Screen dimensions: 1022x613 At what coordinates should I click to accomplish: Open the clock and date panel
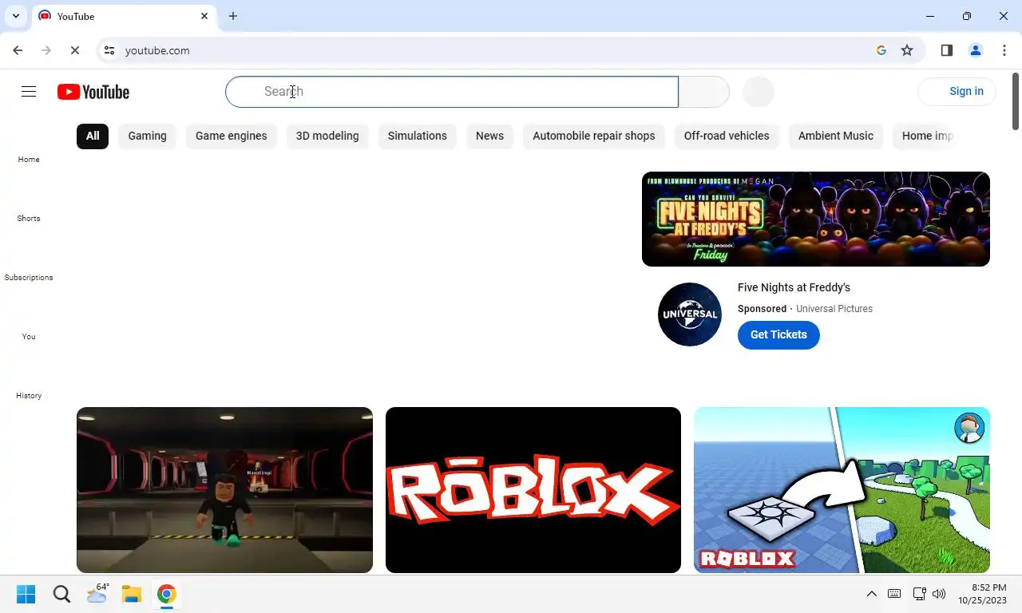tap(982, 594)
